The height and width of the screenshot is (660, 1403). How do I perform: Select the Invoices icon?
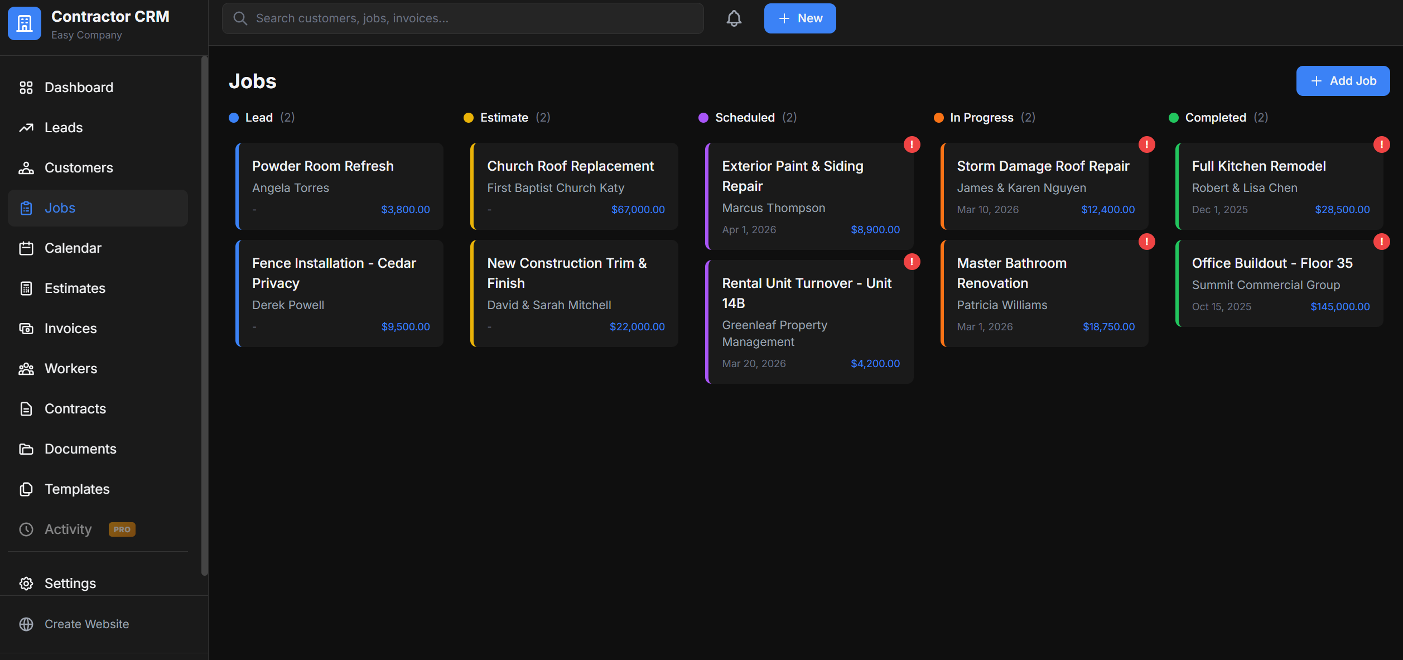(x=26, y=328)
